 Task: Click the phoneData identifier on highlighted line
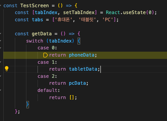tap(82, 55)
